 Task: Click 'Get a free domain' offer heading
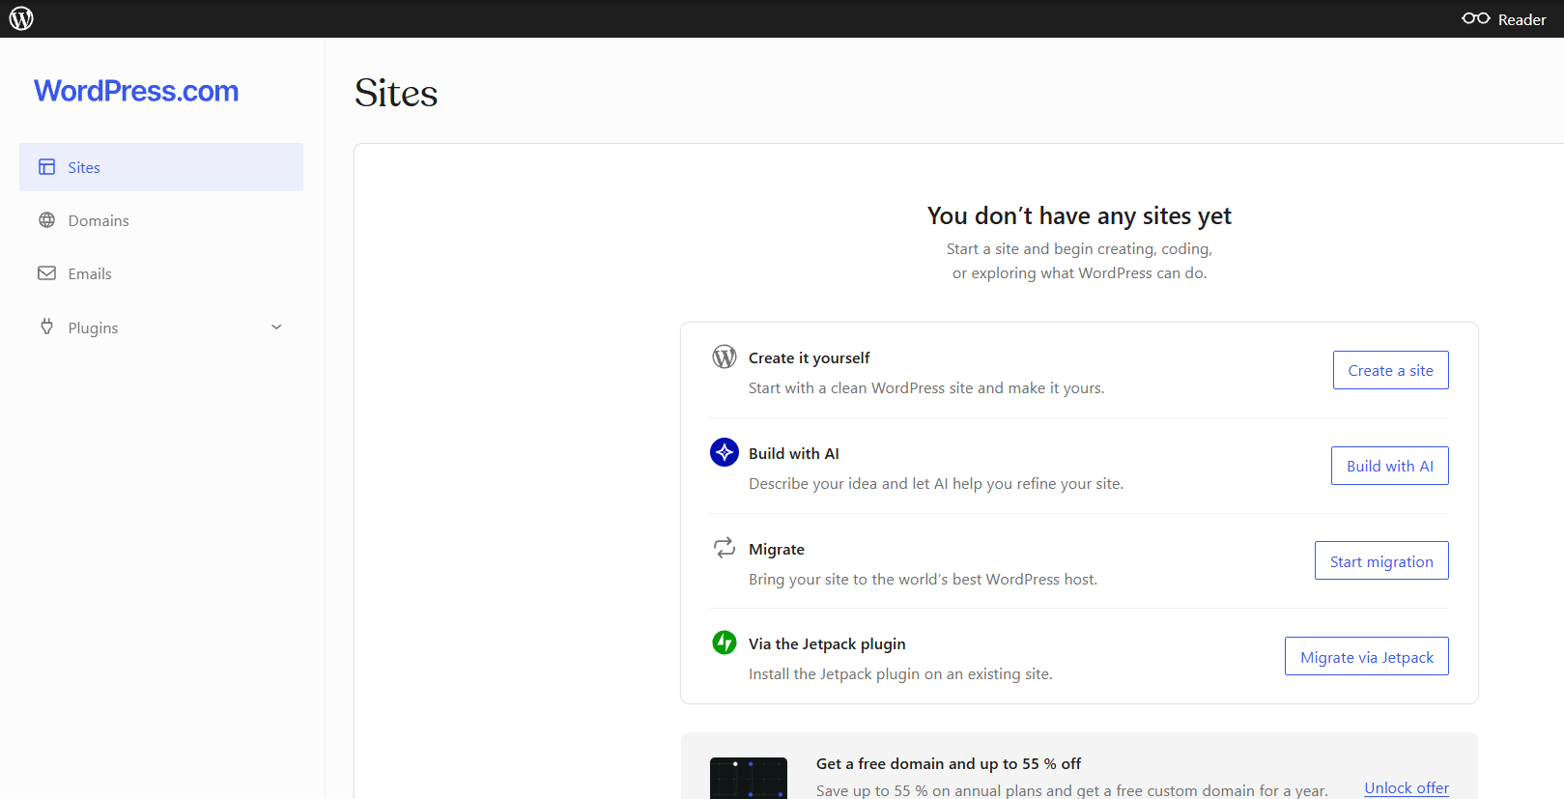point(948,763)
